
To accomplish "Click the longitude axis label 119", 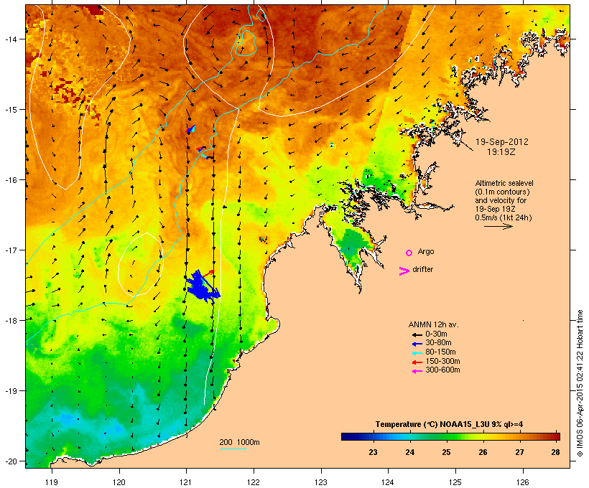I will click(52, 482).
